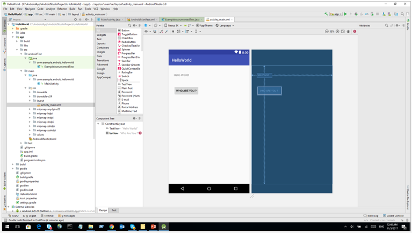Expand the .gradle folder arrow

click(x=13, y=28)
